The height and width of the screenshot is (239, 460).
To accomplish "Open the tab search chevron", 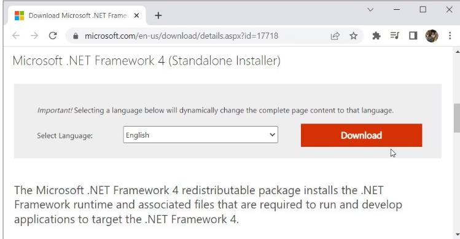I will (370, 10).
